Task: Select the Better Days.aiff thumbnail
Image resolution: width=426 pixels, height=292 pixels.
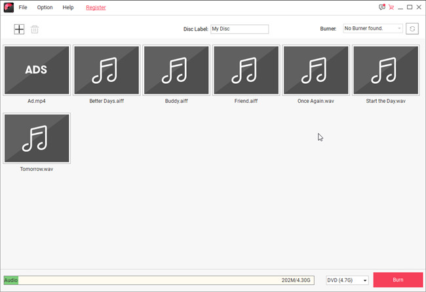Action: (106, 70)
